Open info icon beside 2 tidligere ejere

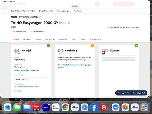(27, 79)
